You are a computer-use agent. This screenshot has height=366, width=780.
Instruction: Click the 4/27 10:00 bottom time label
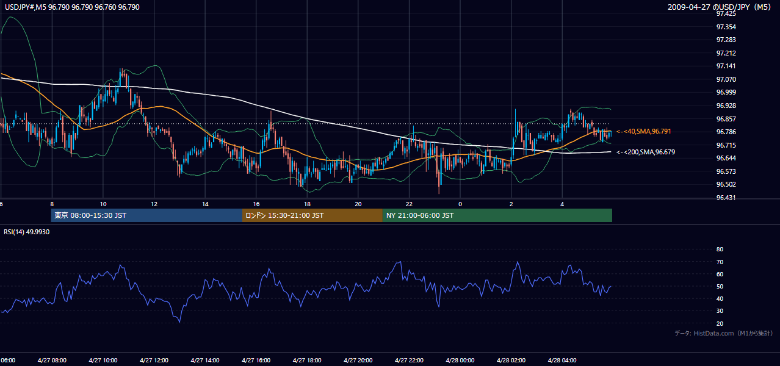click(103, 361)
